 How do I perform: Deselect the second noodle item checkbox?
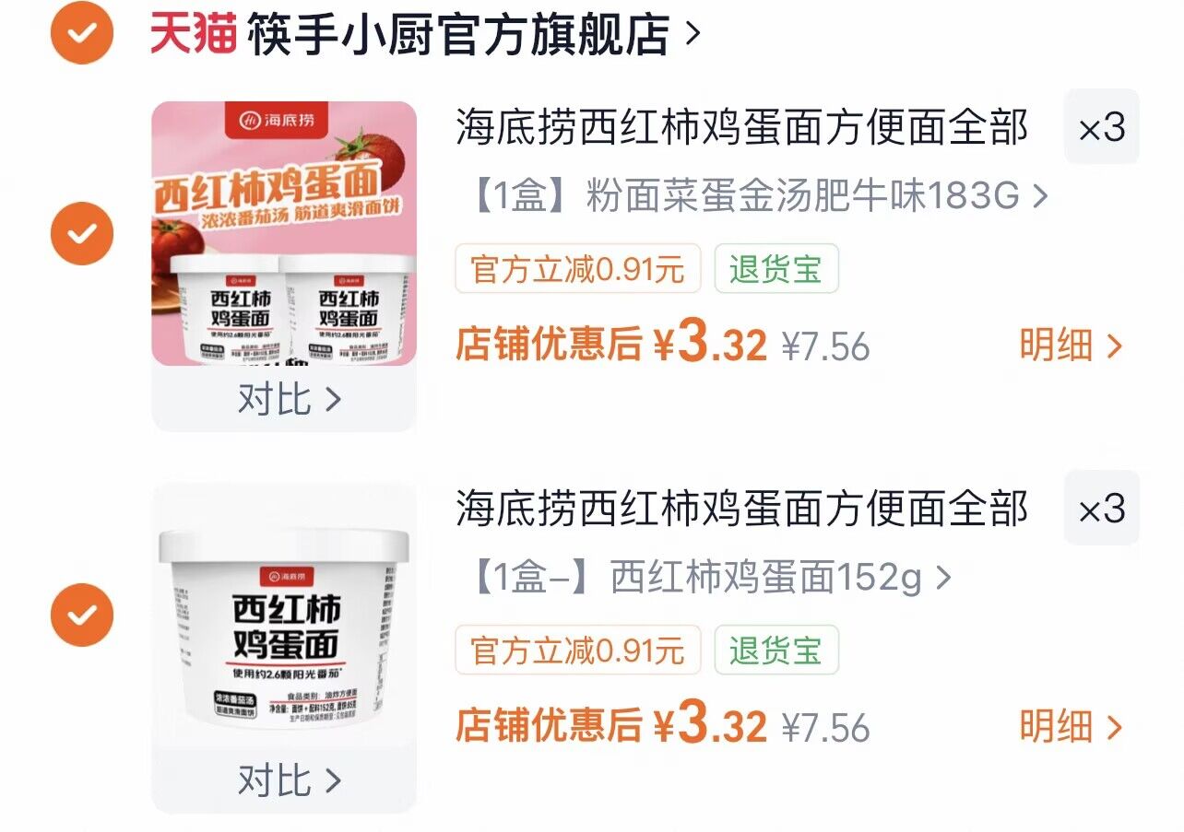[82, 615]
